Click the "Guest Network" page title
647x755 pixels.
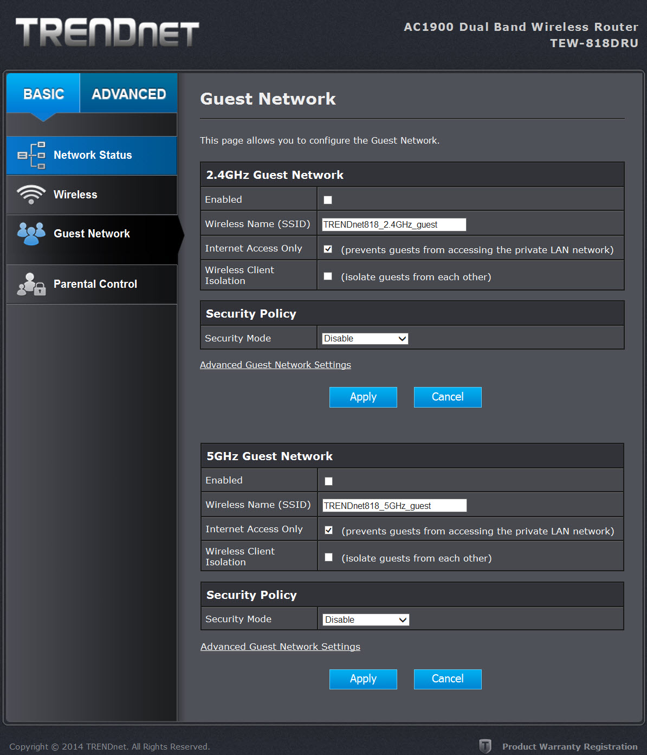click(268, 99)
